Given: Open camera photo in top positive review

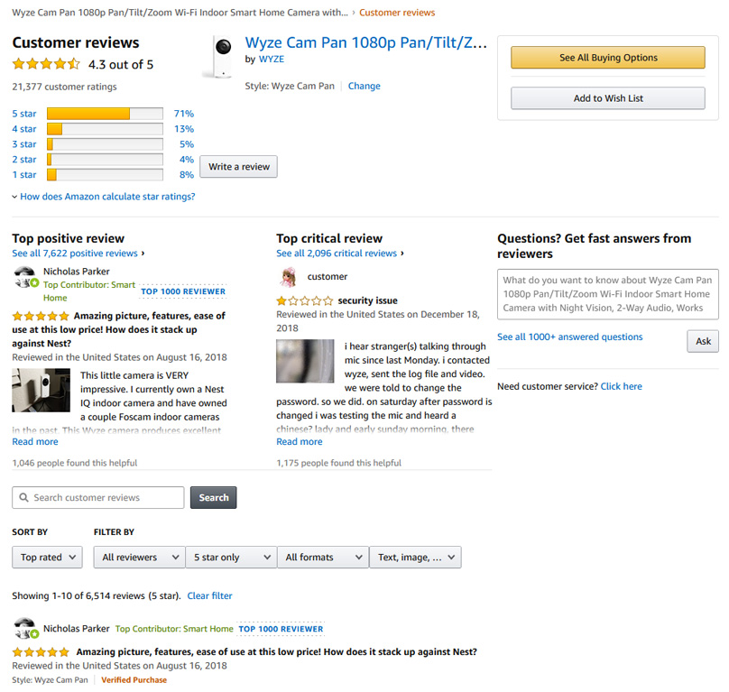Looking at the screenshot, I should [x=41, y=390].
